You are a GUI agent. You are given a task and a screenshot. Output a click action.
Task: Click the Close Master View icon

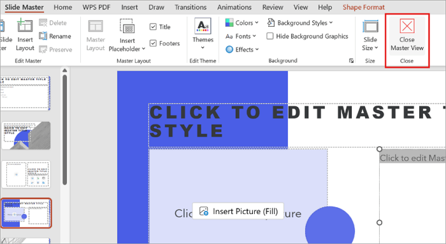pos(407,26)
